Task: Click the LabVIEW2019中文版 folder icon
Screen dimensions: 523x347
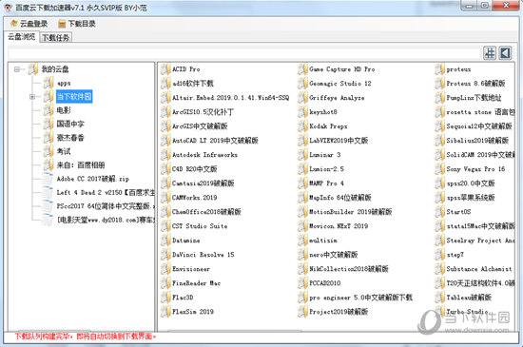Action: click(x=302, y=141)
